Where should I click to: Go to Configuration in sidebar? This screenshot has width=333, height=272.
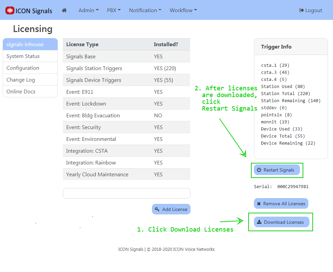point(30,68)
